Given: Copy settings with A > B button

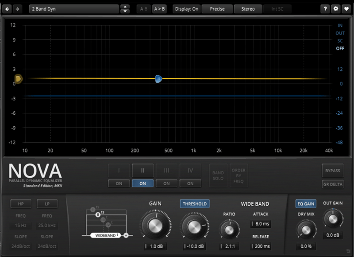Looking at the screenshot, I should coord(159,9).
